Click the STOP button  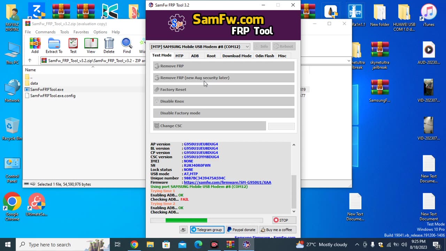(284, 220)
